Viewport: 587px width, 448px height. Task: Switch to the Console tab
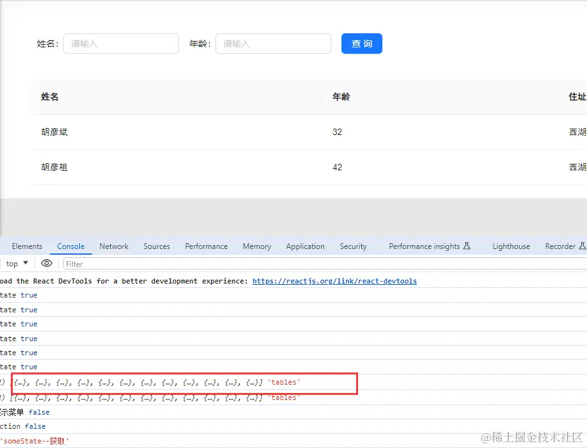click(71, 246)
